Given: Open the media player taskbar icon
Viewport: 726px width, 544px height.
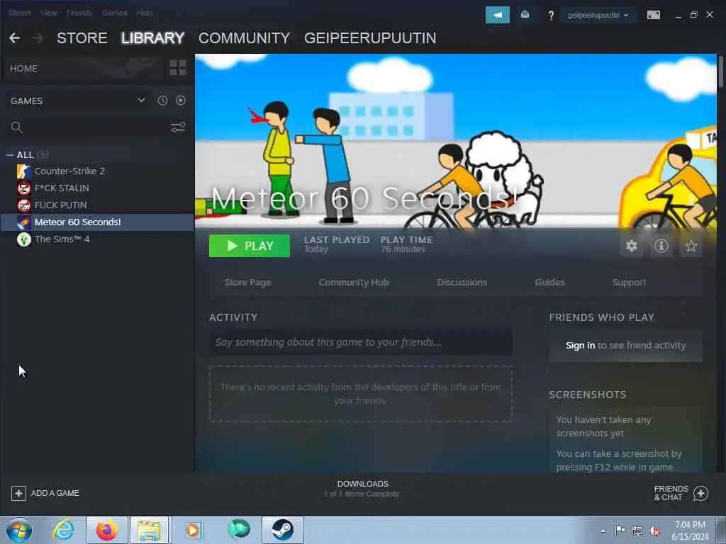Looking at the screenshot, I should (x=194, y=530).
